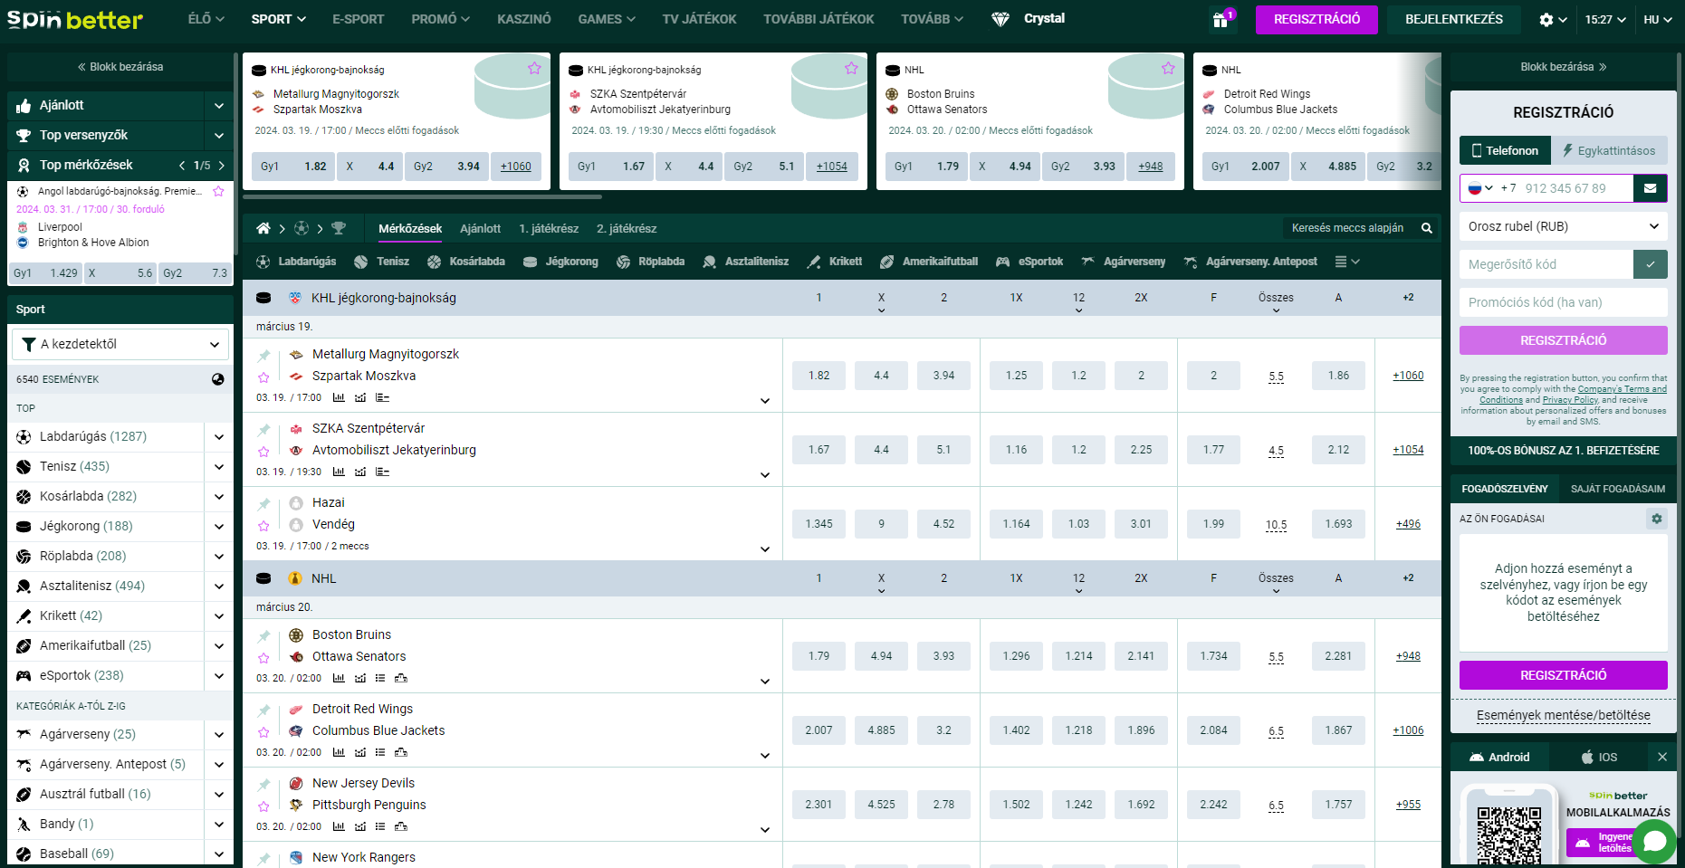Confirm the verification code checkmark
Screen dimensions: 1685x868
tap(1650, 264)
